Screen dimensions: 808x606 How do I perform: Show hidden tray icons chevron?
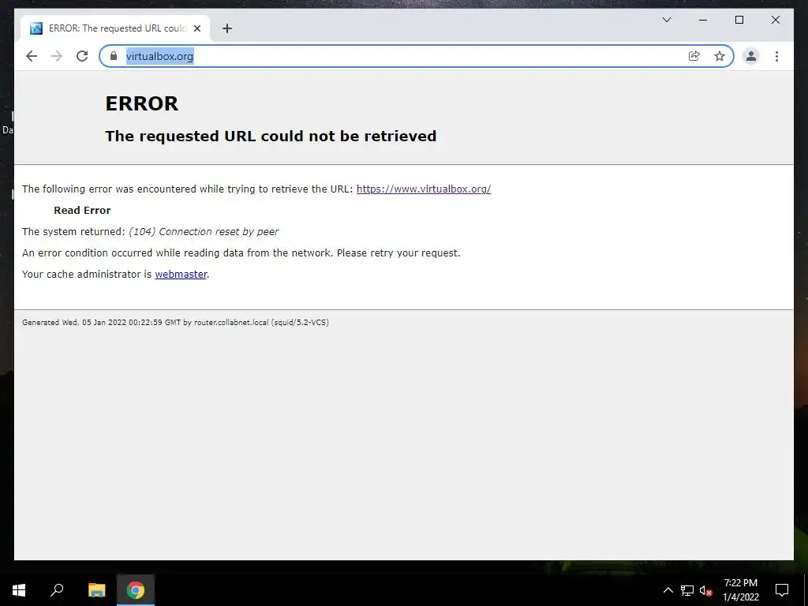(668, 590)
